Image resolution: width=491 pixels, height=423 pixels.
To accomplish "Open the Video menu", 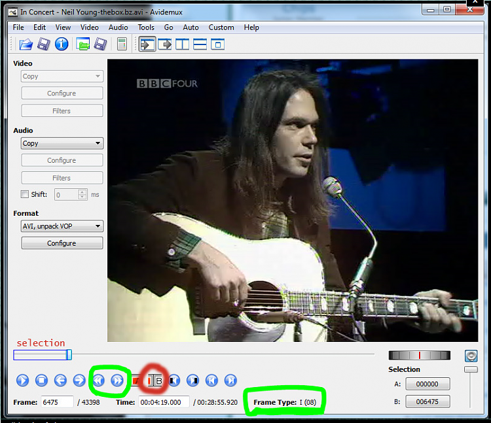I will [x=89, y=27].
